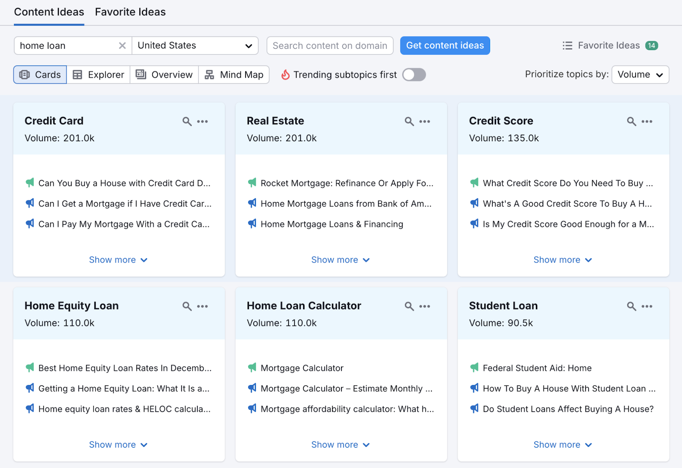The image size is (682, 468).
Task: Click the green megaphone beside What Credit Score Do You Need
Action: coord(474,183)
